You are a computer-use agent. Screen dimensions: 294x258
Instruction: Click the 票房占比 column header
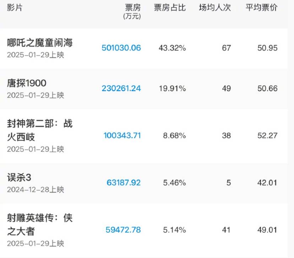click(170, 8)
